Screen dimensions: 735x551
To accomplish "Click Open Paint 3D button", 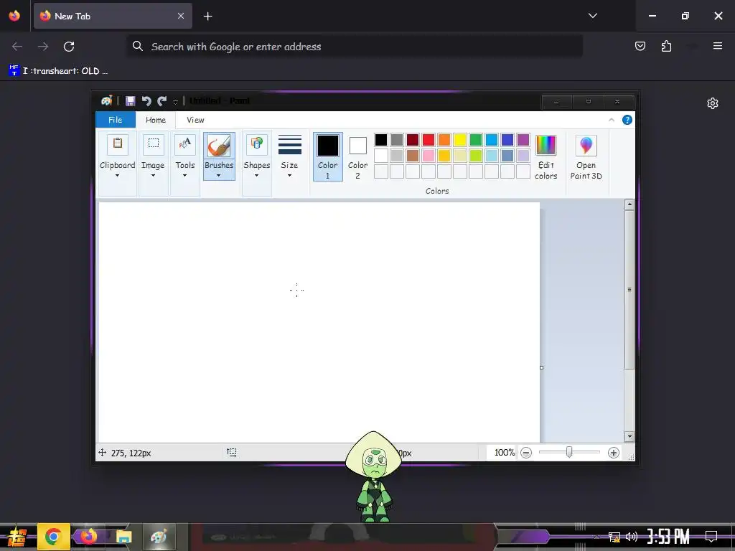I will pyautogui.click(x=586, y=157).
